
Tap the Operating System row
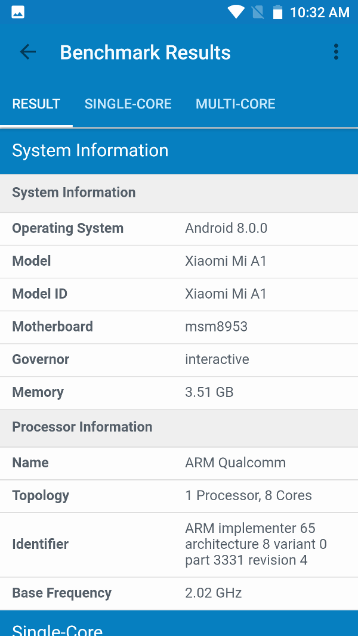[179, 228]
